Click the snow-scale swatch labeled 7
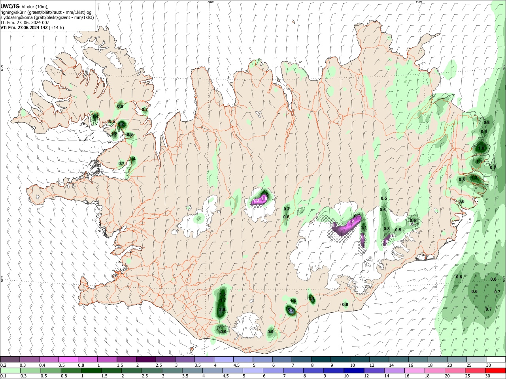The width and height of the screenshot is (506, 379). click(301, 360)
